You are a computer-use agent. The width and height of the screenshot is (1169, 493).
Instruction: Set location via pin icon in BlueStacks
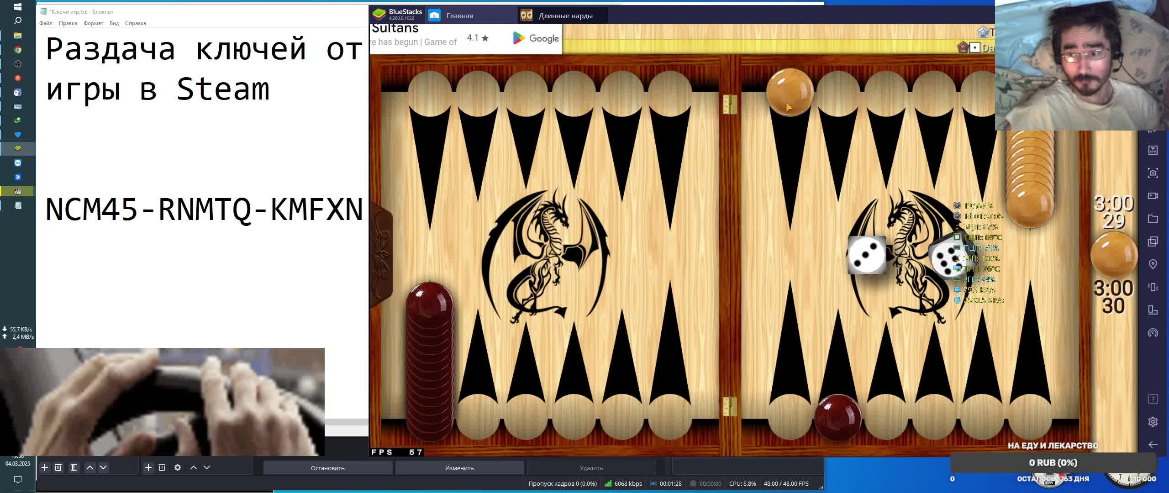(x=1153, y=264)
